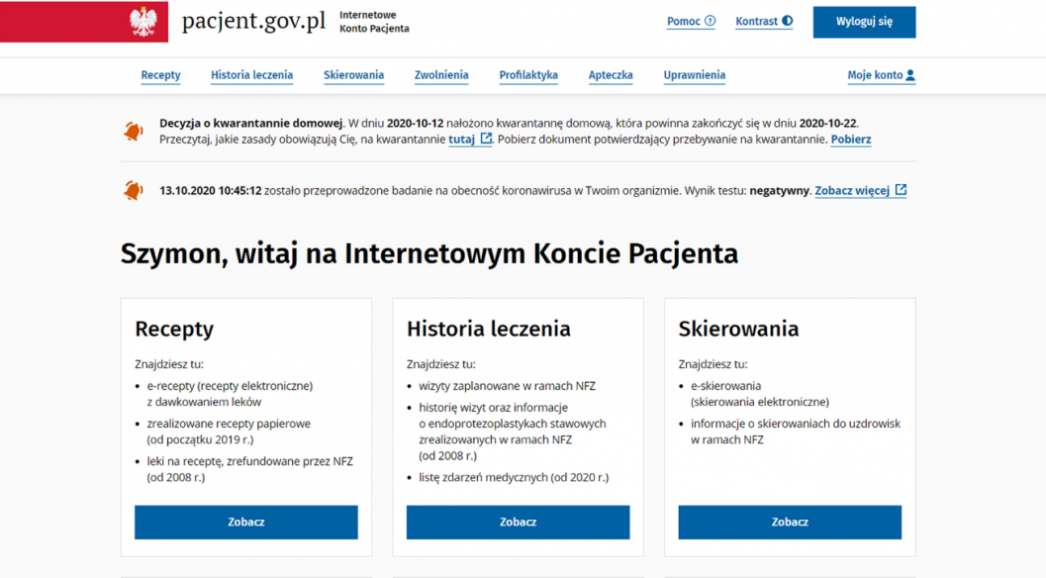This screenshot has height=578, width=1046.
Task: Click Zobacz on the Skierowania card
Action: [789, 522]
